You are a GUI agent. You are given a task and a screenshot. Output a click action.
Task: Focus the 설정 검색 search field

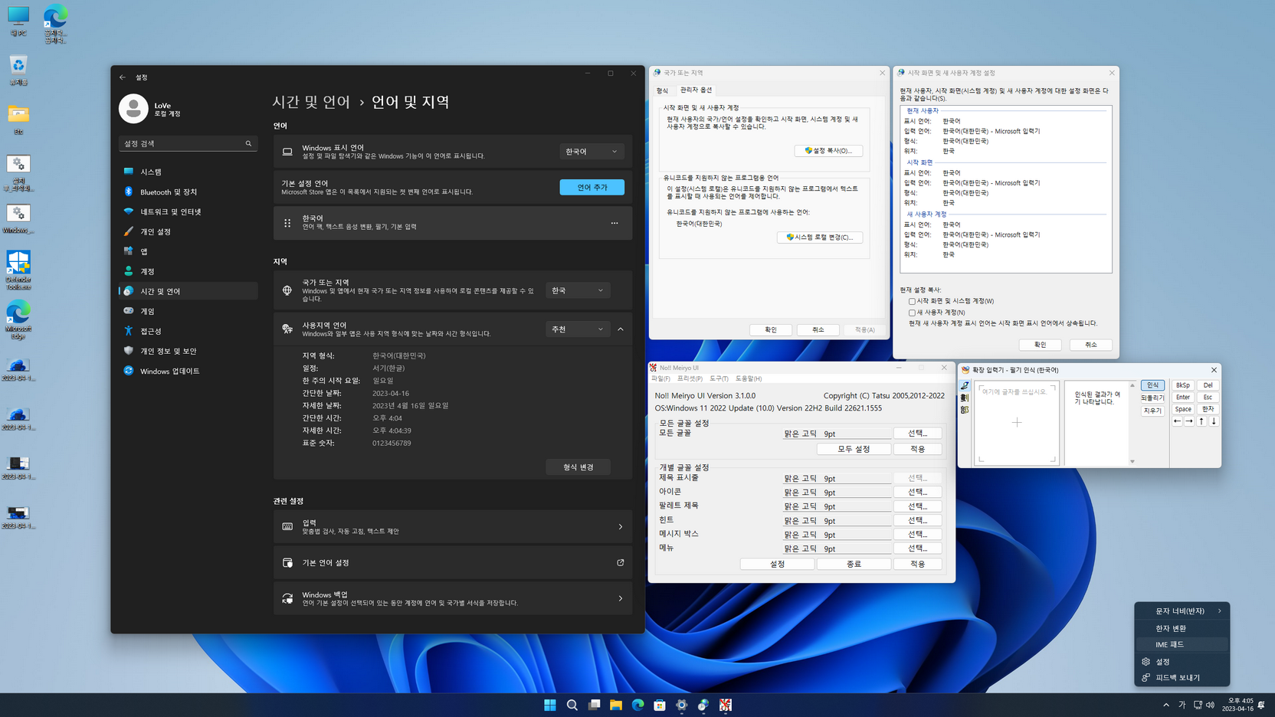[x=188, y=143]
